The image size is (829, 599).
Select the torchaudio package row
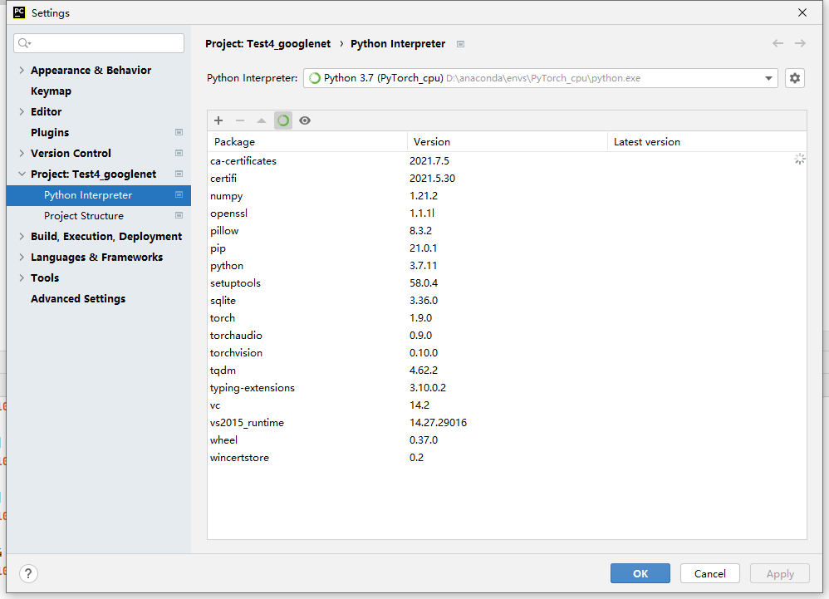(x=507, y=335)
